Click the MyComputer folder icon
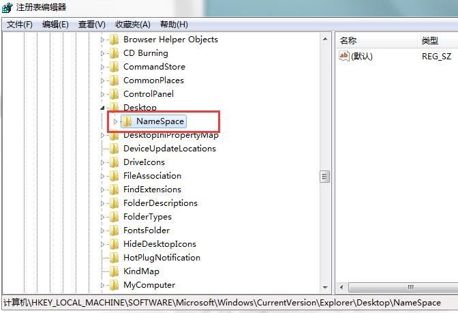458x313 pixels. [x=114, y=285]
